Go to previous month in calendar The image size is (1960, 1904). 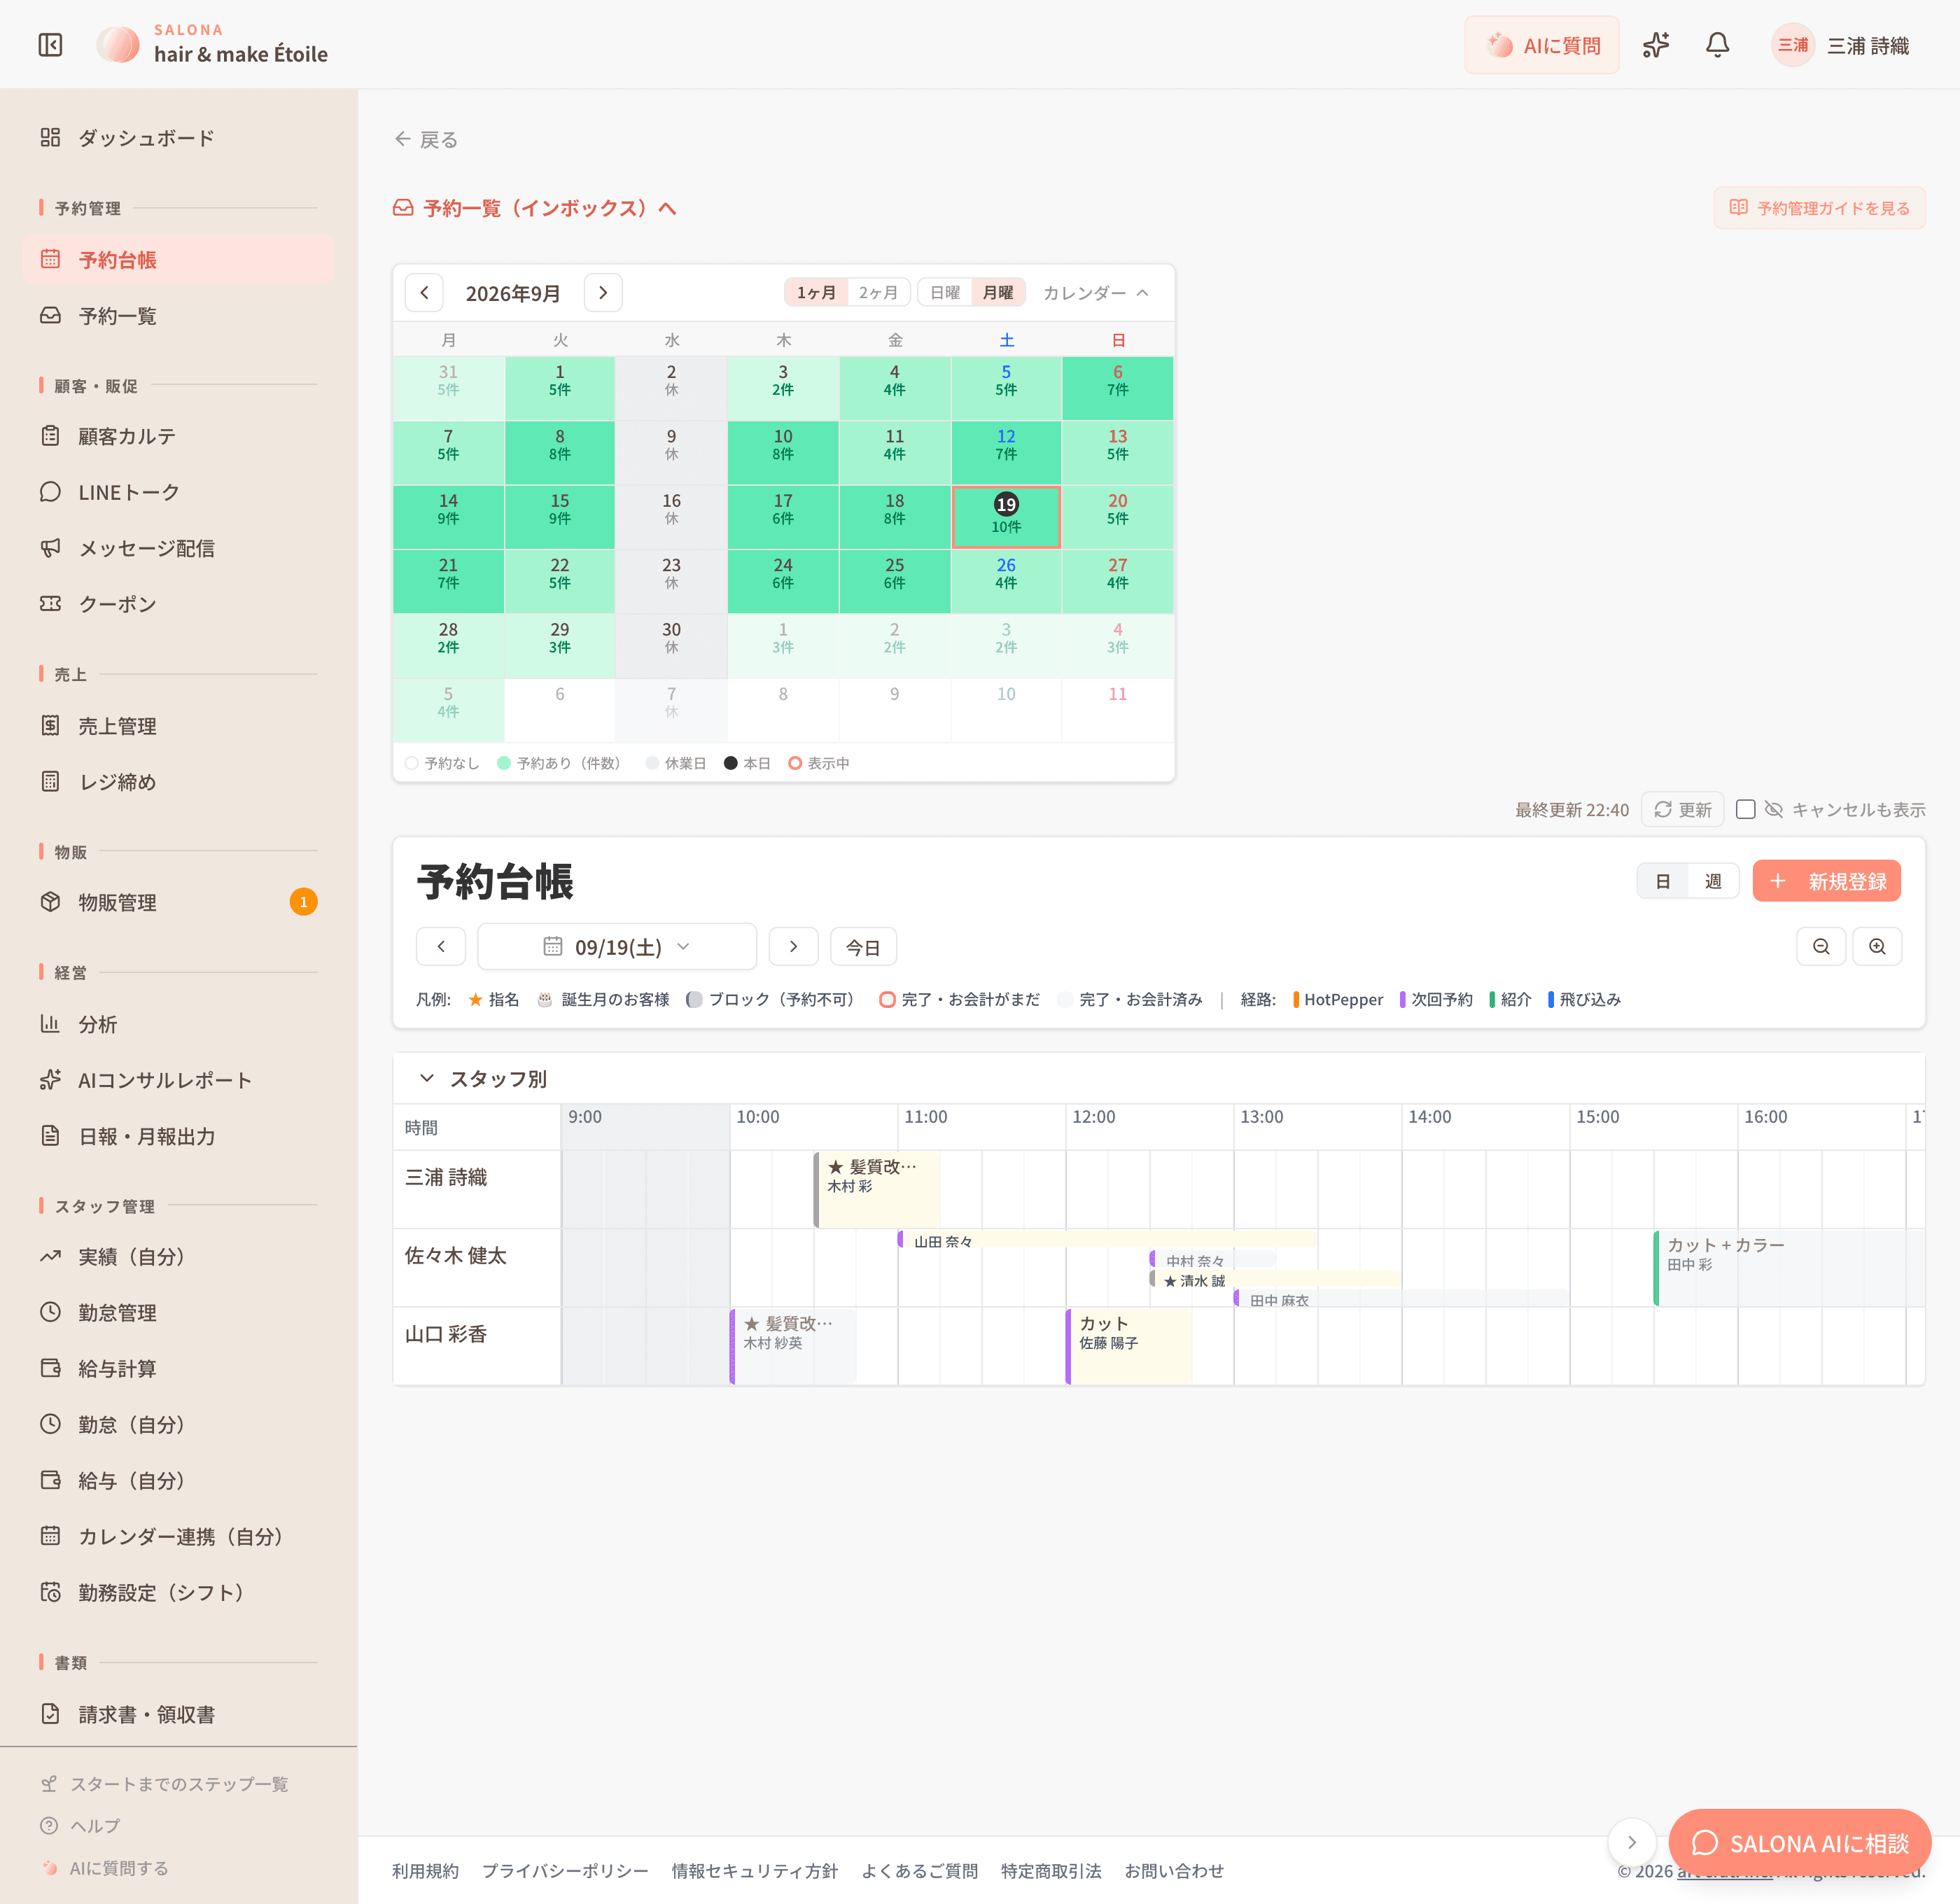tap(424, 292)
